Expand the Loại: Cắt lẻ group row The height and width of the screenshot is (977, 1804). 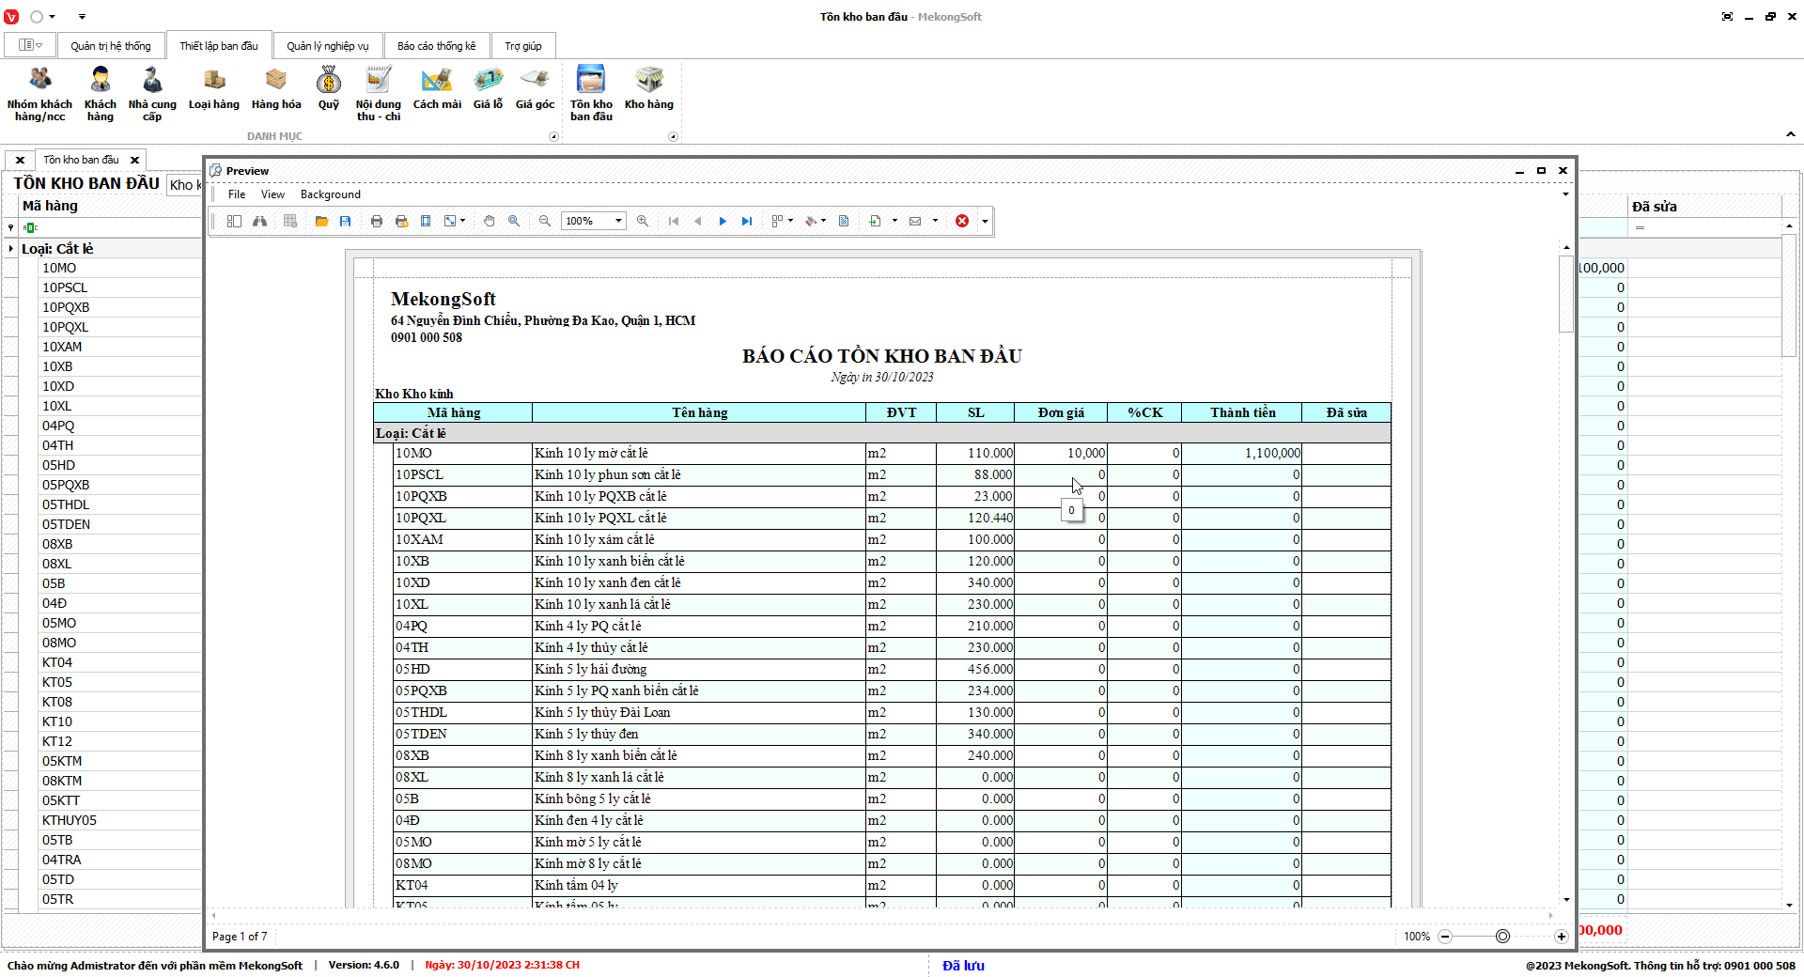click(x=11, y=249)
